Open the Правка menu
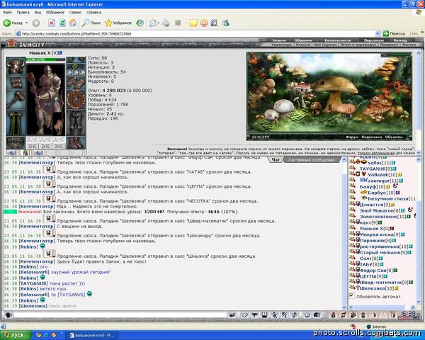The image size is (425, 340). [23, 12]
